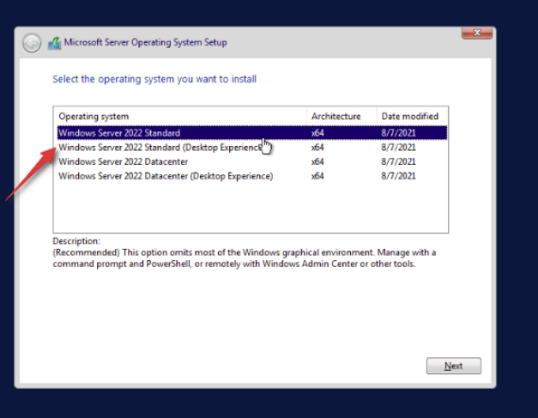Viewport: 538px width, 418px height.
Task: Select Windows Server 2022 Datacenter core row
Action: [252, 161]
